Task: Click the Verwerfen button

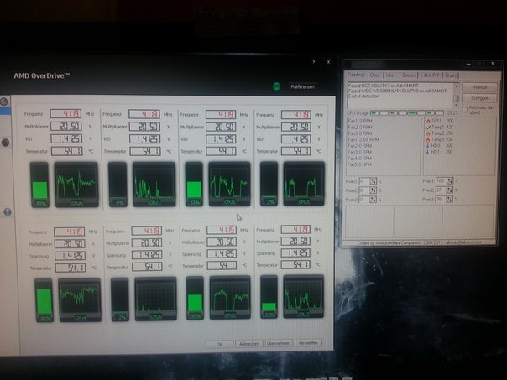Action: pos(308,342)
